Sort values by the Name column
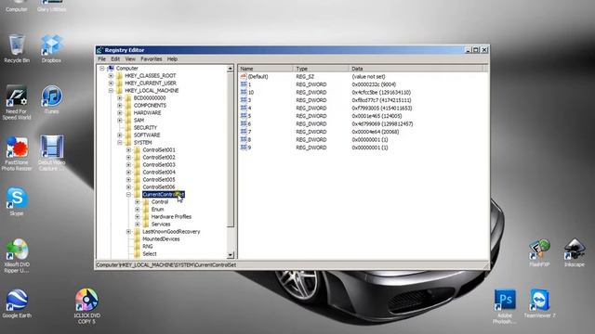The image size is (595, 334). [266, 69]
